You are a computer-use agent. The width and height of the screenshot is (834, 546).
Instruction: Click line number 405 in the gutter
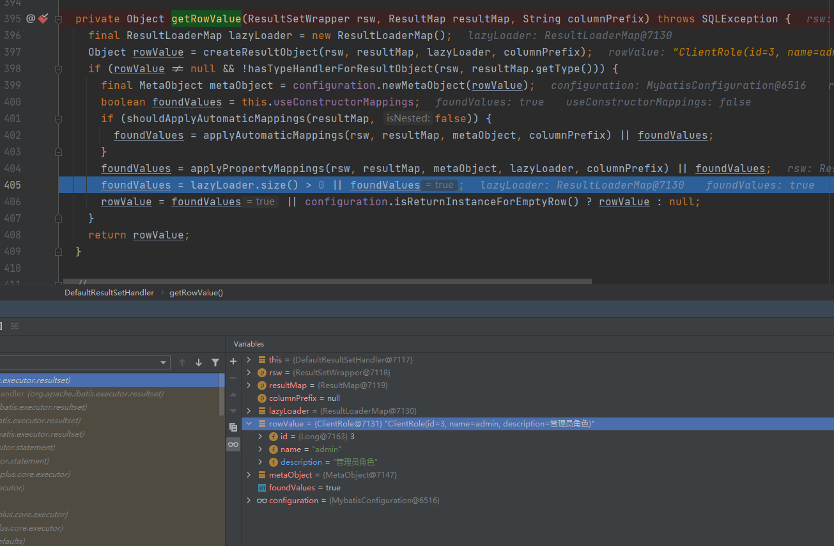(12, 185)
